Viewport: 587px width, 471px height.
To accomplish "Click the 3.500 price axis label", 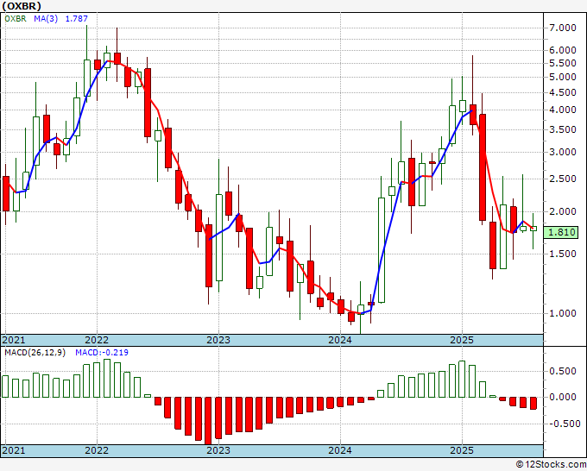I will click(562, 129).
